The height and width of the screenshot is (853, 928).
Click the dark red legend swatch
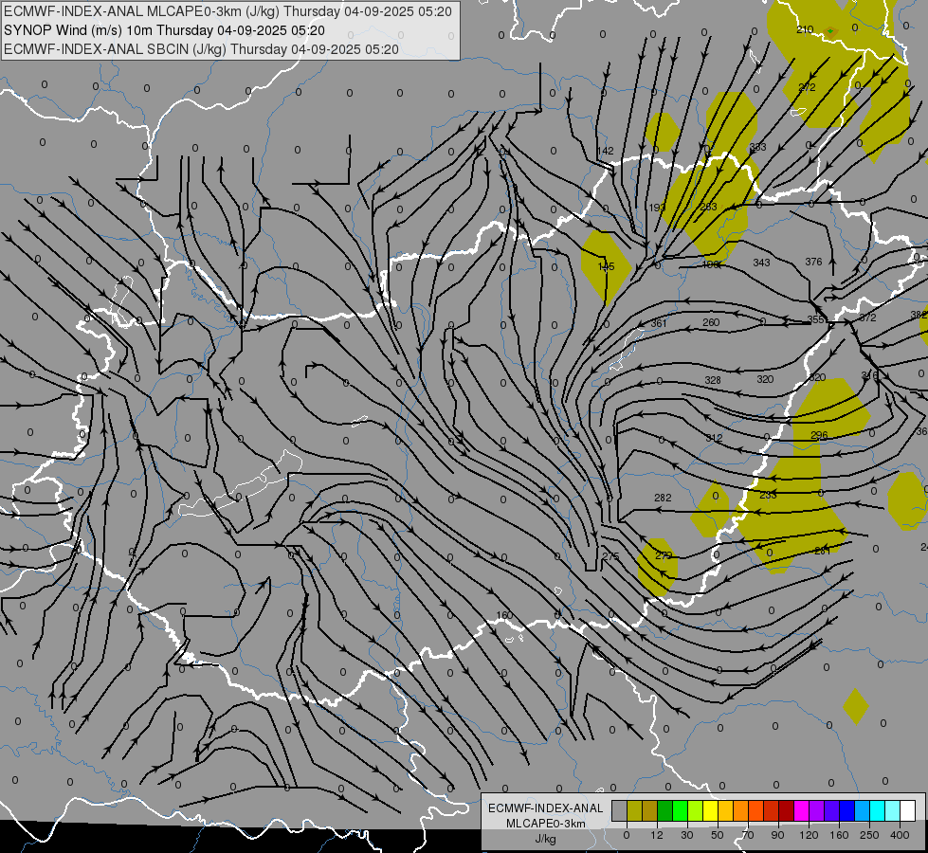pos(787,810)
